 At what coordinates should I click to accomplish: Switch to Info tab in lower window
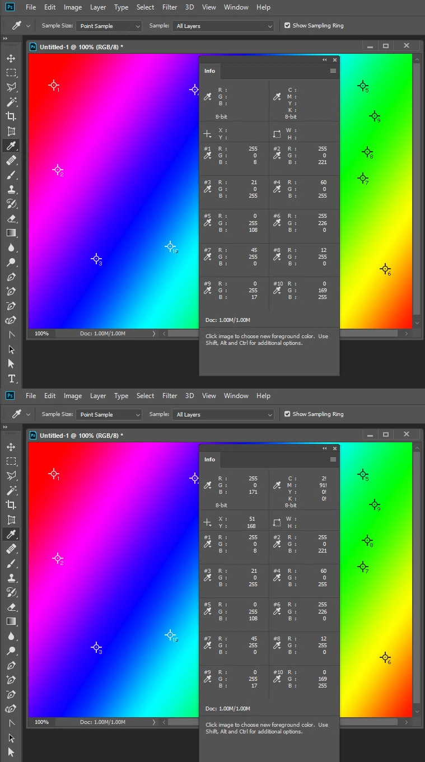[x=209, y=460]
